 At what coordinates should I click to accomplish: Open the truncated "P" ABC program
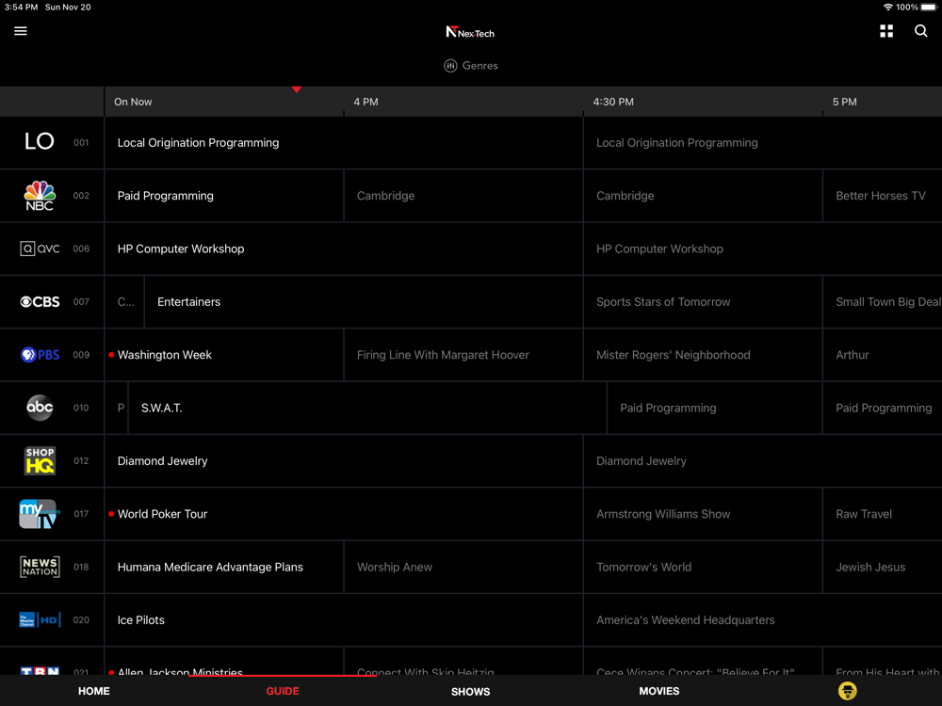point(117,409)
